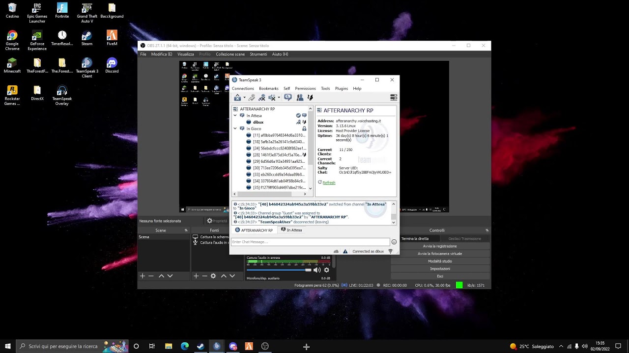Click the plugin icon in TeamSpeak toolbar
Viewport: 629px width, 353px height.
(x=310, y=98)
